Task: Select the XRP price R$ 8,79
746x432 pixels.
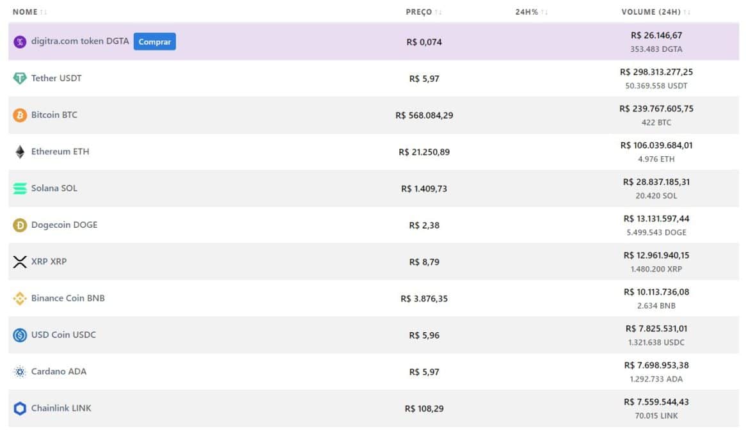Action: click(424, 262)
